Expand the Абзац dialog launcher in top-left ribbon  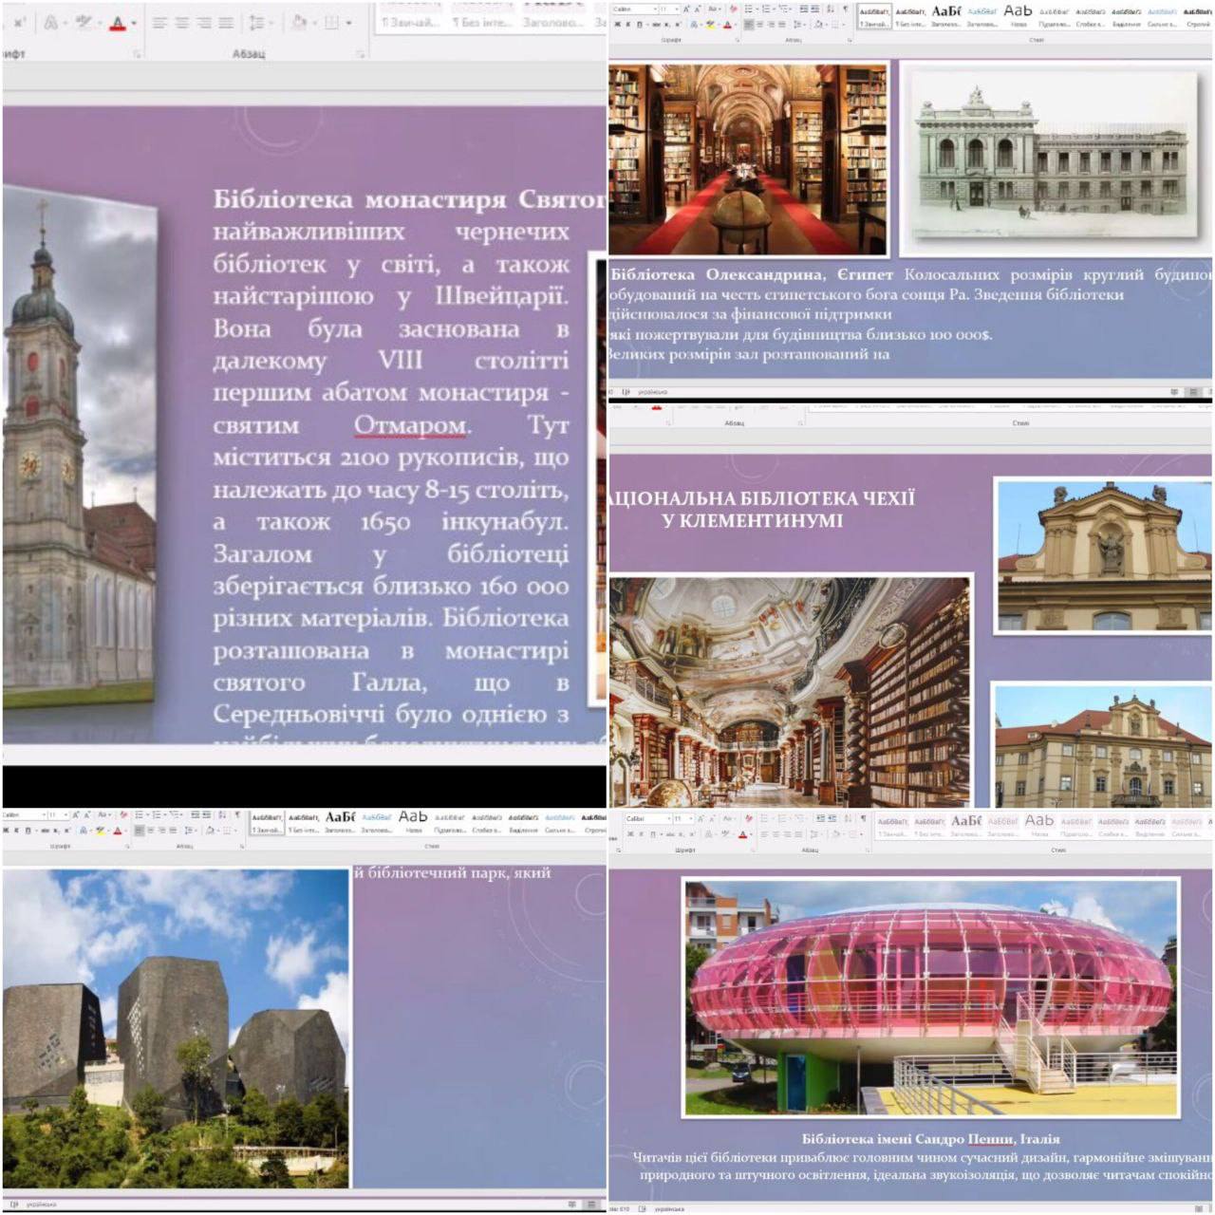tap(361, 54)
